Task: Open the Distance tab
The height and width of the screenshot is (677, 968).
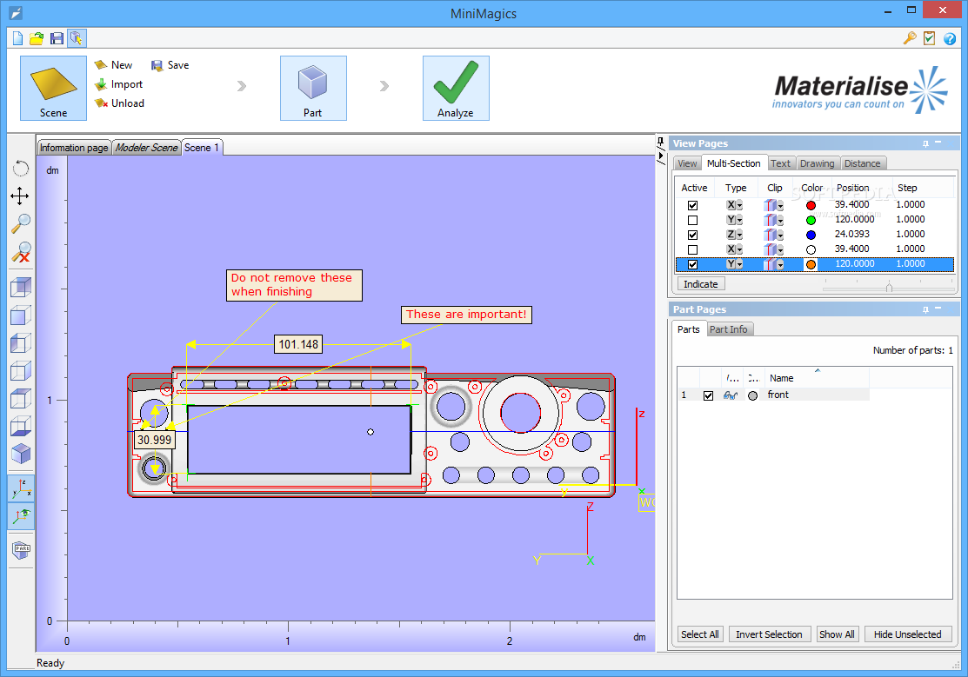Action: click(863, 163)
